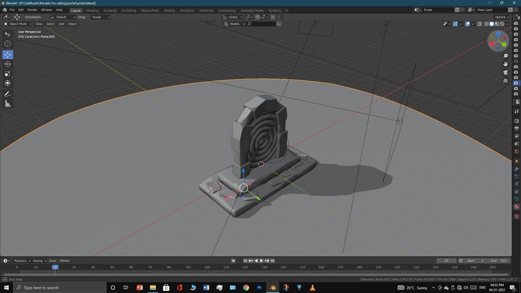521x293 pixels.
Task: Open the View Layer properties tab
Action: click(517, 136)
